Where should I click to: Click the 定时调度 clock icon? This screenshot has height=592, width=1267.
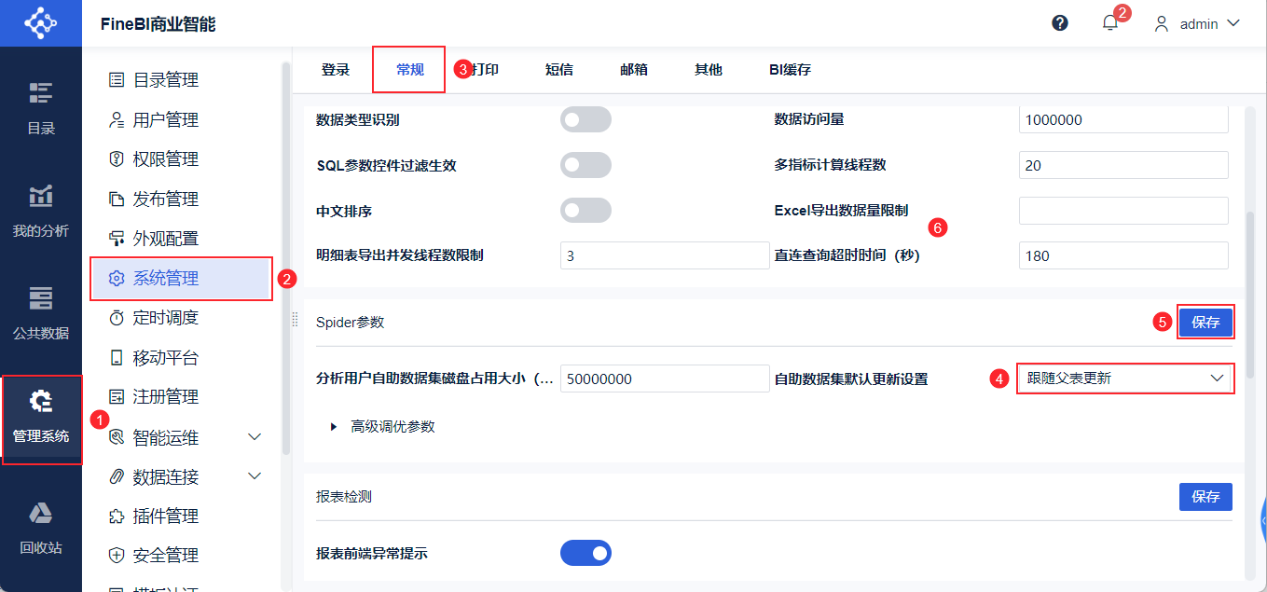pyautogui.click(x=117, y=318)
